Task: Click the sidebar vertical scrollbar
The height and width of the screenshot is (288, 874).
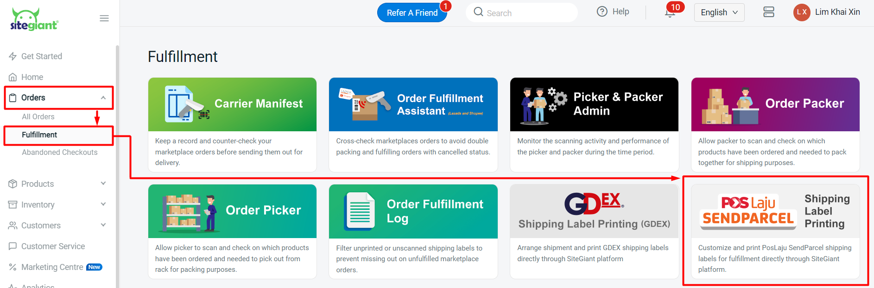Action: coord(117,166)
